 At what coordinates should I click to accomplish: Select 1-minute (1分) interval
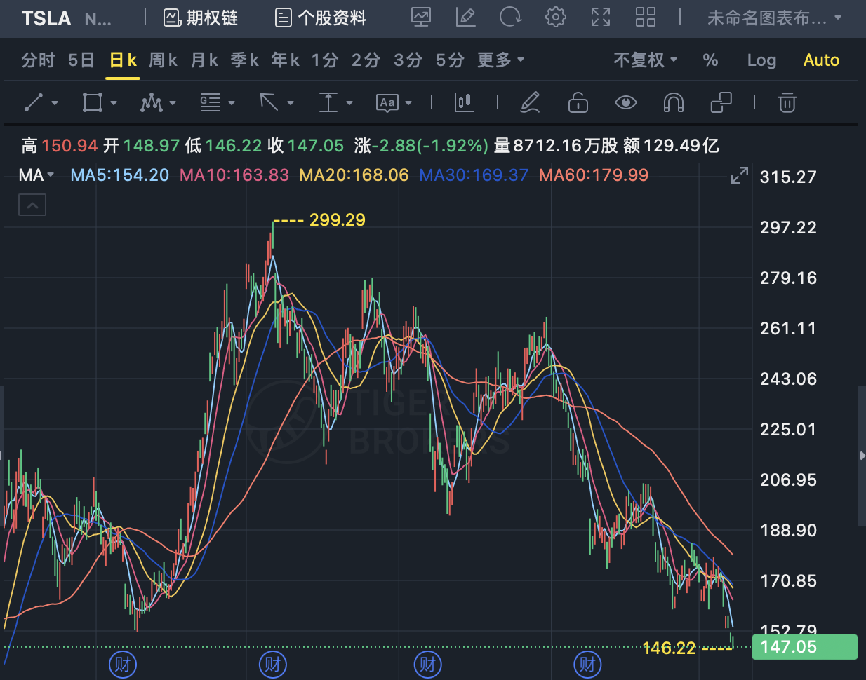coord(325,60)
